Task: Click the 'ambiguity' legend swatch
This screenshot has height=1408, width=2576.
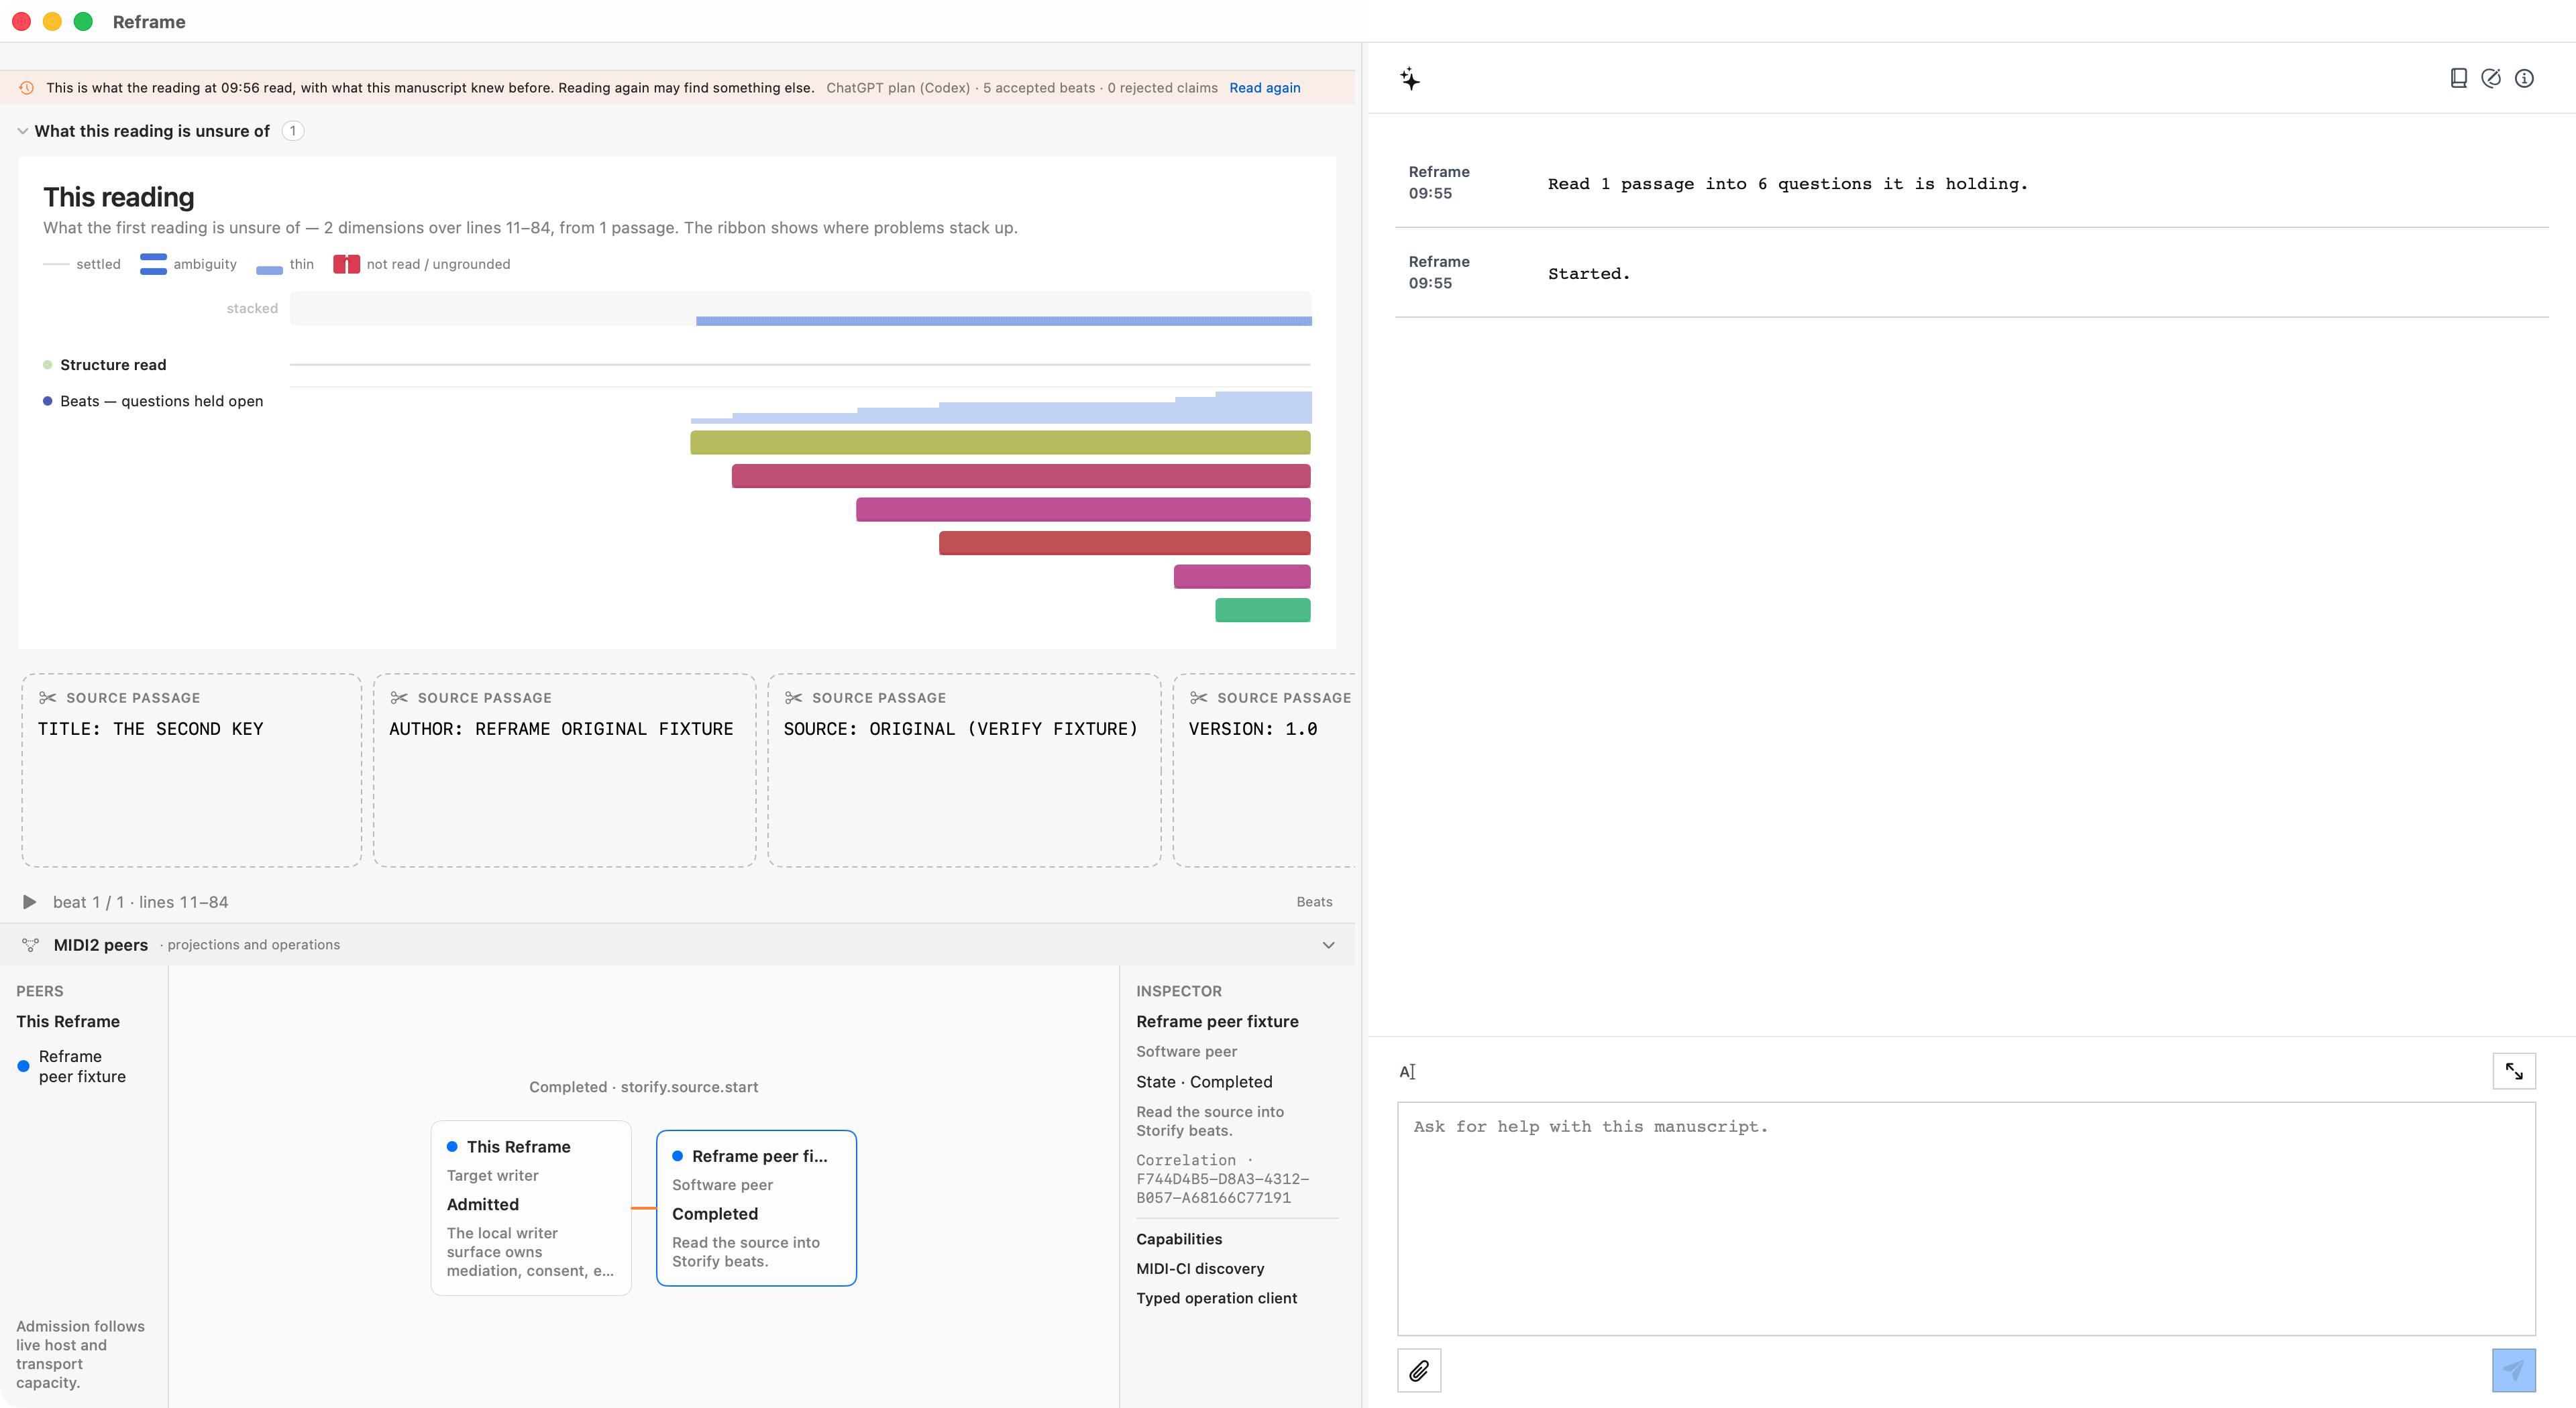Action: pyautogui.click(x=153, y=263)
